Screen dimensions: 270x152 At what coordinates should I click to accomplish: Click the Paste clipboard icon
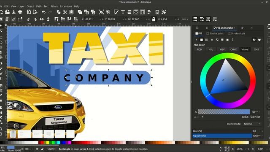coord(71,12)
